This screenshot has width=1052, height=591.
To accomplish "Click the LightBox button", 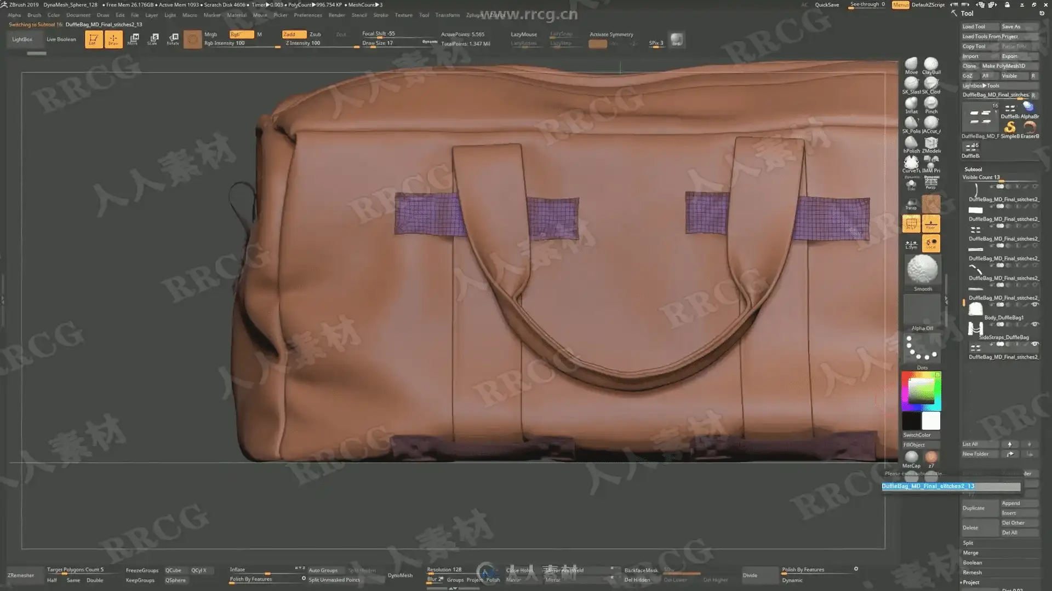I will (22, 39).
